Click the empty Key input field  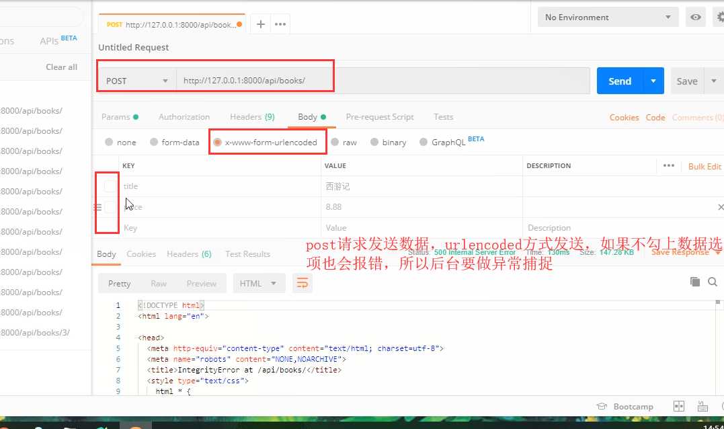click(220, 228)
